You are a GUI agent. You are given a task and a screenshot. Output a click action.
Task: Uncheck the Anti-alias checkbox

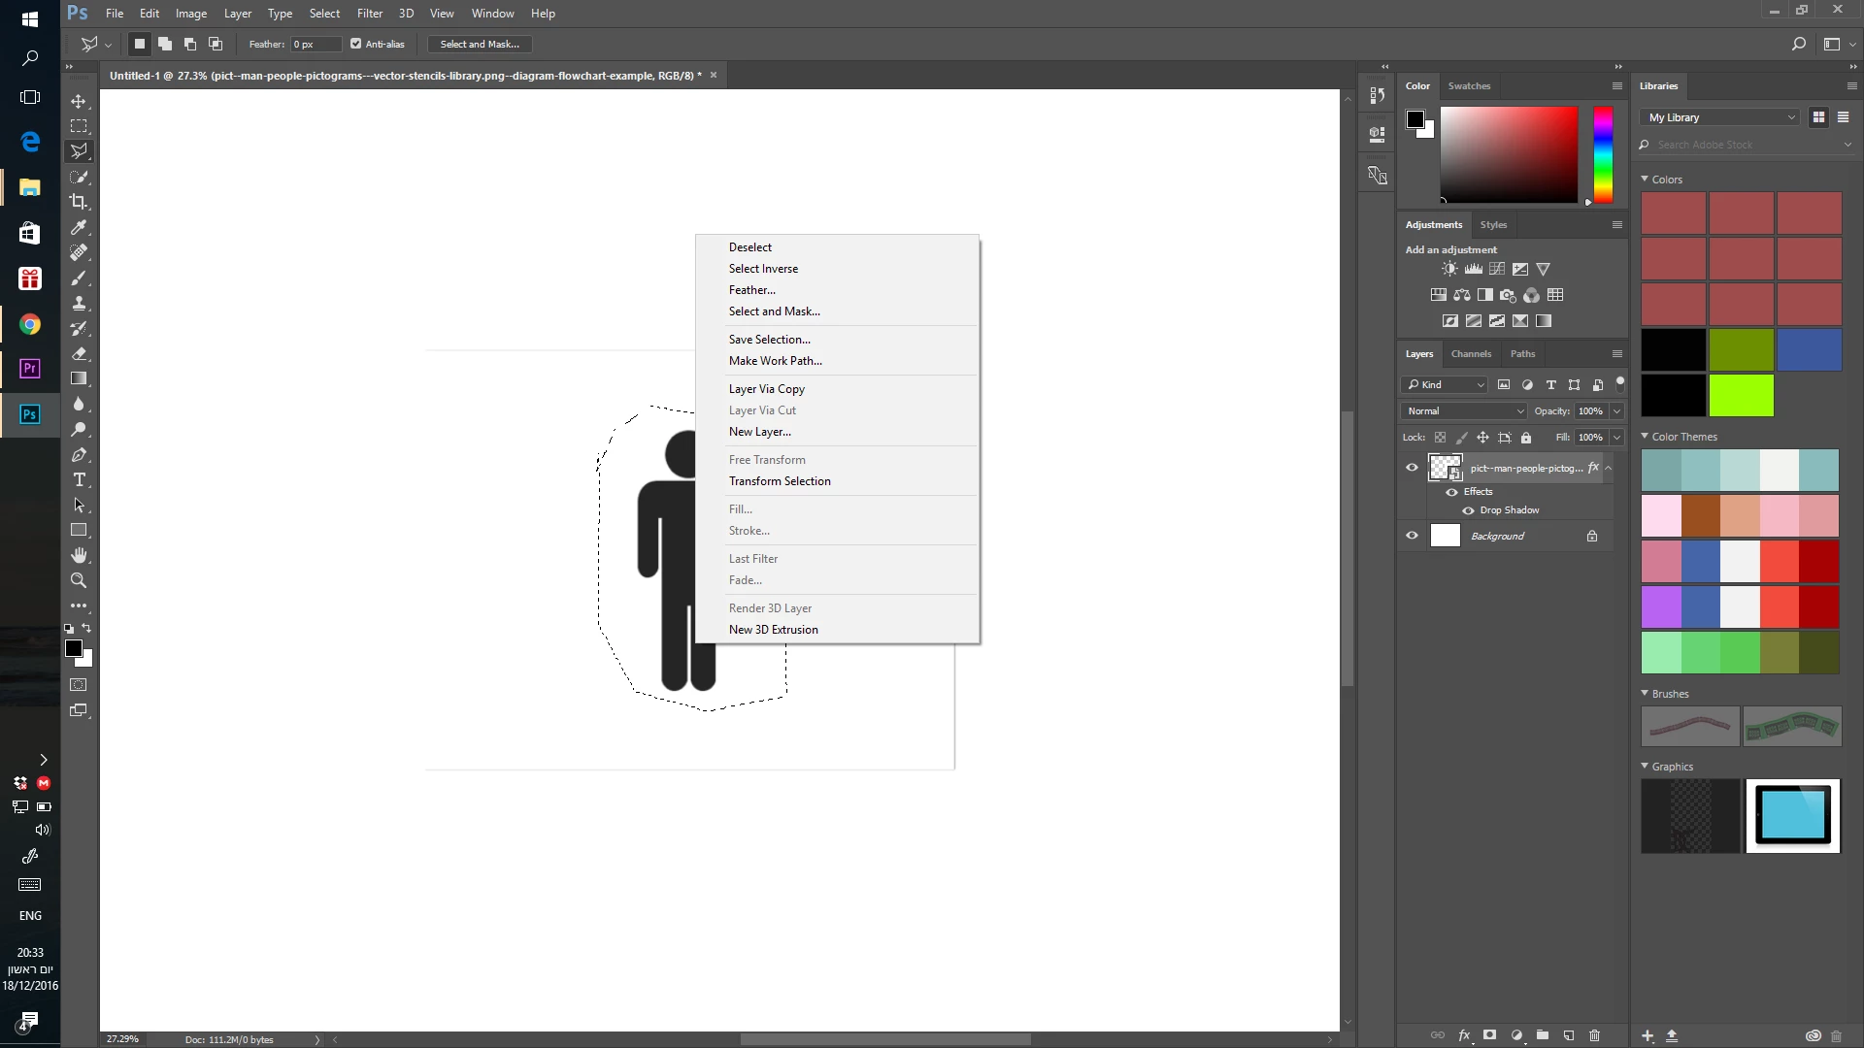pos(355,44)
